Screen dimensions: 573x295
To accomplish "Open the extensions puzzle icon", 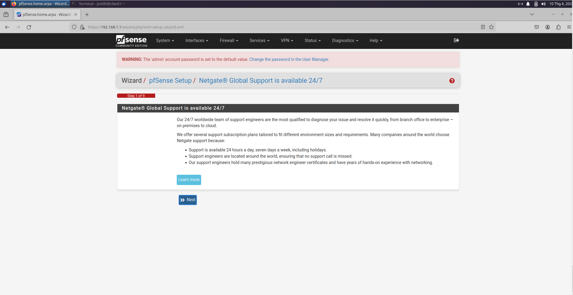I will click(x=558, y=27).
